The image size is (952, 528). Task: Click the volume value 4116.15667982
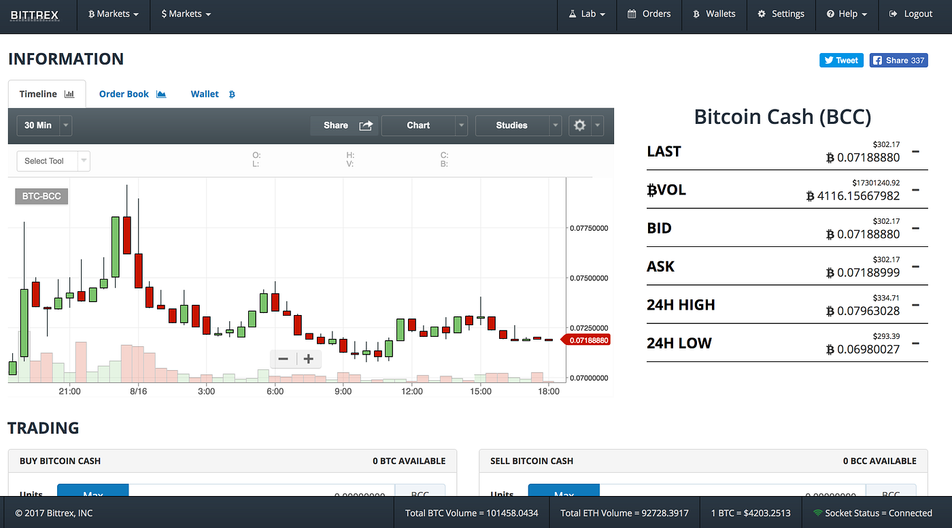[853, 196]
